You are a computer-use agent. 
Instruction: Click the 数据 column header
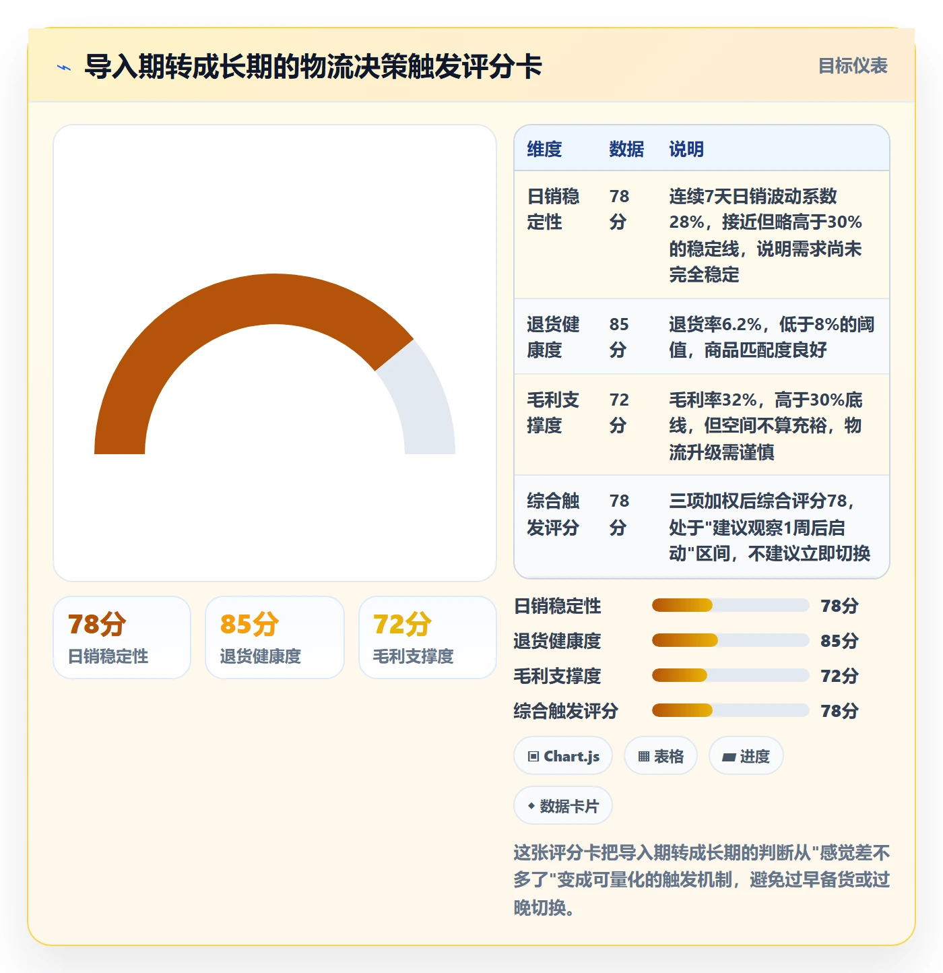tap(626, 149)
